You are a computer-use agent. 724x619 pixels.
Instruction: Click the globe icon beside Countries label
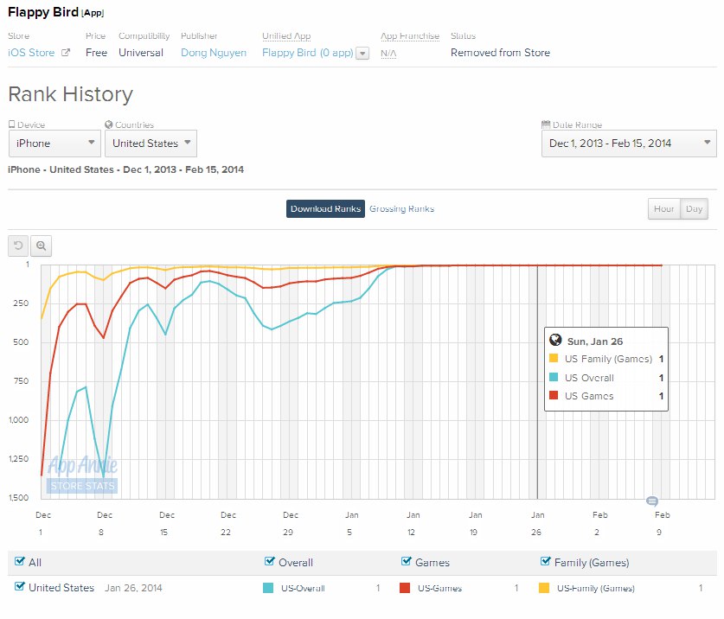109,124
